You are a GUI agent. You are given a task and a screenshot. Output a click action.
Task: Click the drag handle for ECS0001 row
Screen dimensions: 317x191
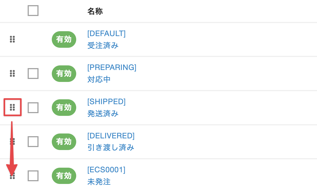point(12,176)
